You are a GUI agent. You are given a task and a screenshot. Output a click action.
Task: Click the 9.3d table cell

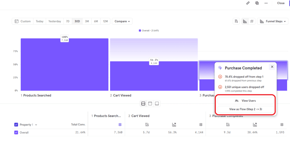pos(227,132)
